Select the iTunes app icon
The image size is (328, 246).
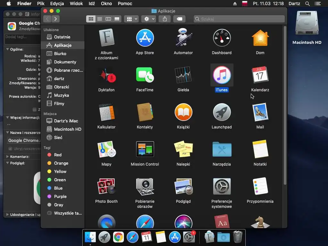[x=222, y=75]
